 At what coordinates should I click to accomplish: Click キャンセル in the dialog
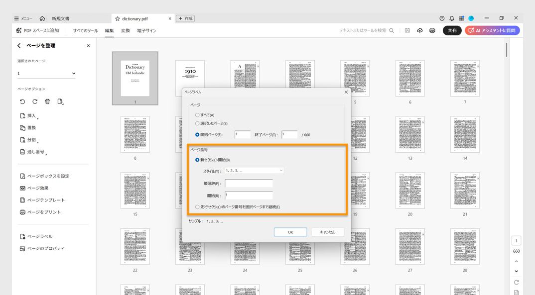pyautogui.click(x=328, y=232)
